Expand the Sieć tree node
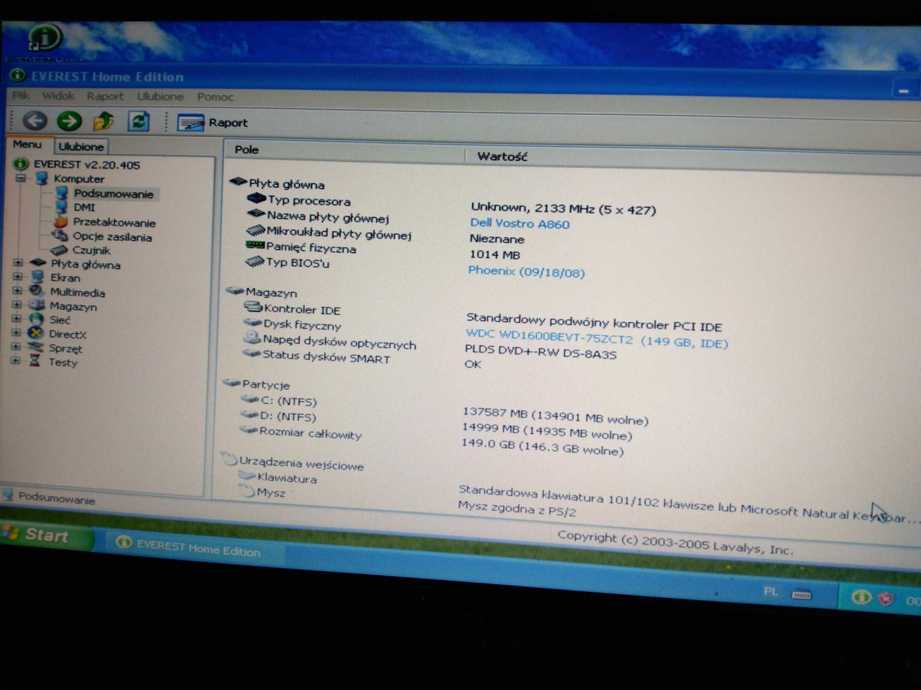 coord(16,318)
